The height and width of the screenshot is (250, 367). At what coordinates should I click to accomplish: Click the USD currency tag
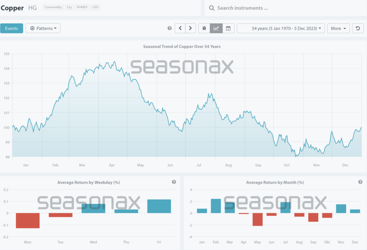pyautogui.click(x=95, y=7)
